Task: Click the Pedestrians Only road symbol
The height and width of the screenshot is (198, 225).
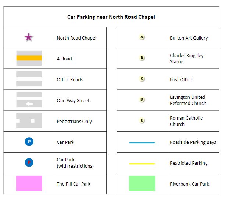Action: 29,120
